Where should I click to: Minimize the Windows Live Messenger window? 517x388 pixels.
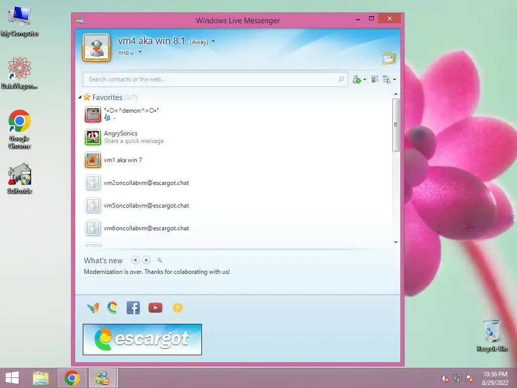point(358,19)
